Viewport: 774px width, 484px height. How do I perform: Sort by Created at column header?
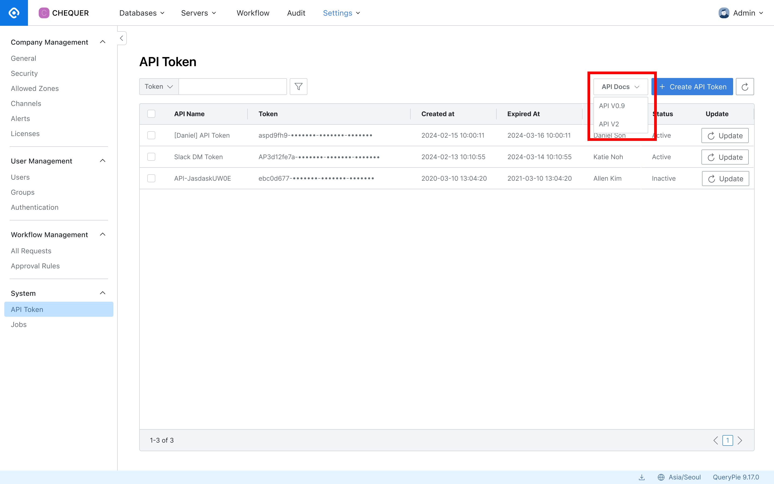click(438, 114)
